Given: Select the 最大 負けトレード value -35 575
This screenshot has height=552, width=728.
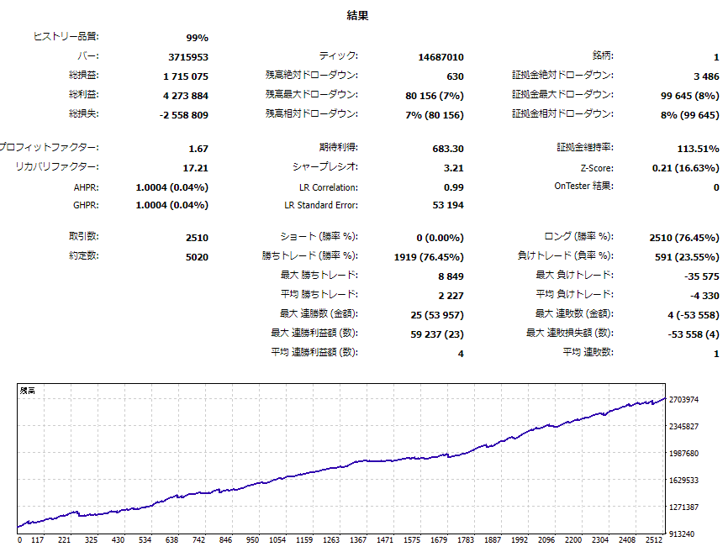Looking at the screenshot, I should [x=701, y=276].
